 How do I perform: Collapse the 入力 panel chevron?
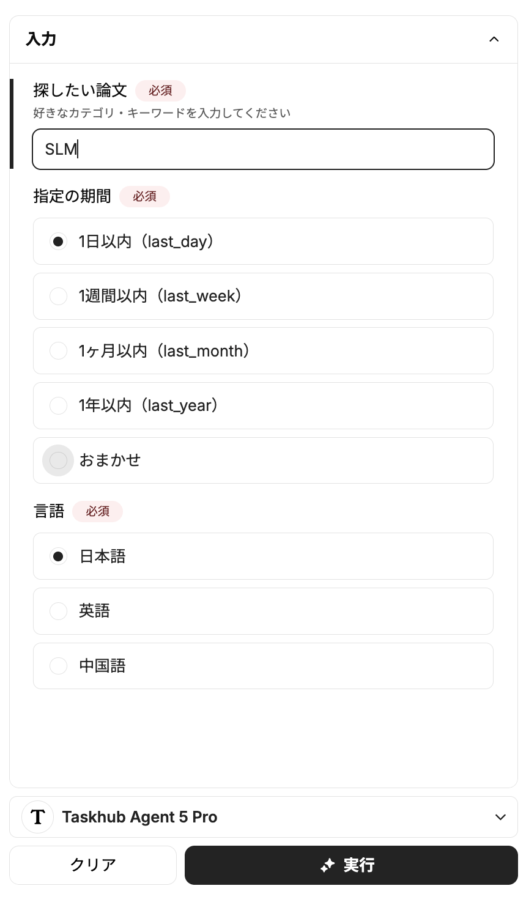[494, 40]
